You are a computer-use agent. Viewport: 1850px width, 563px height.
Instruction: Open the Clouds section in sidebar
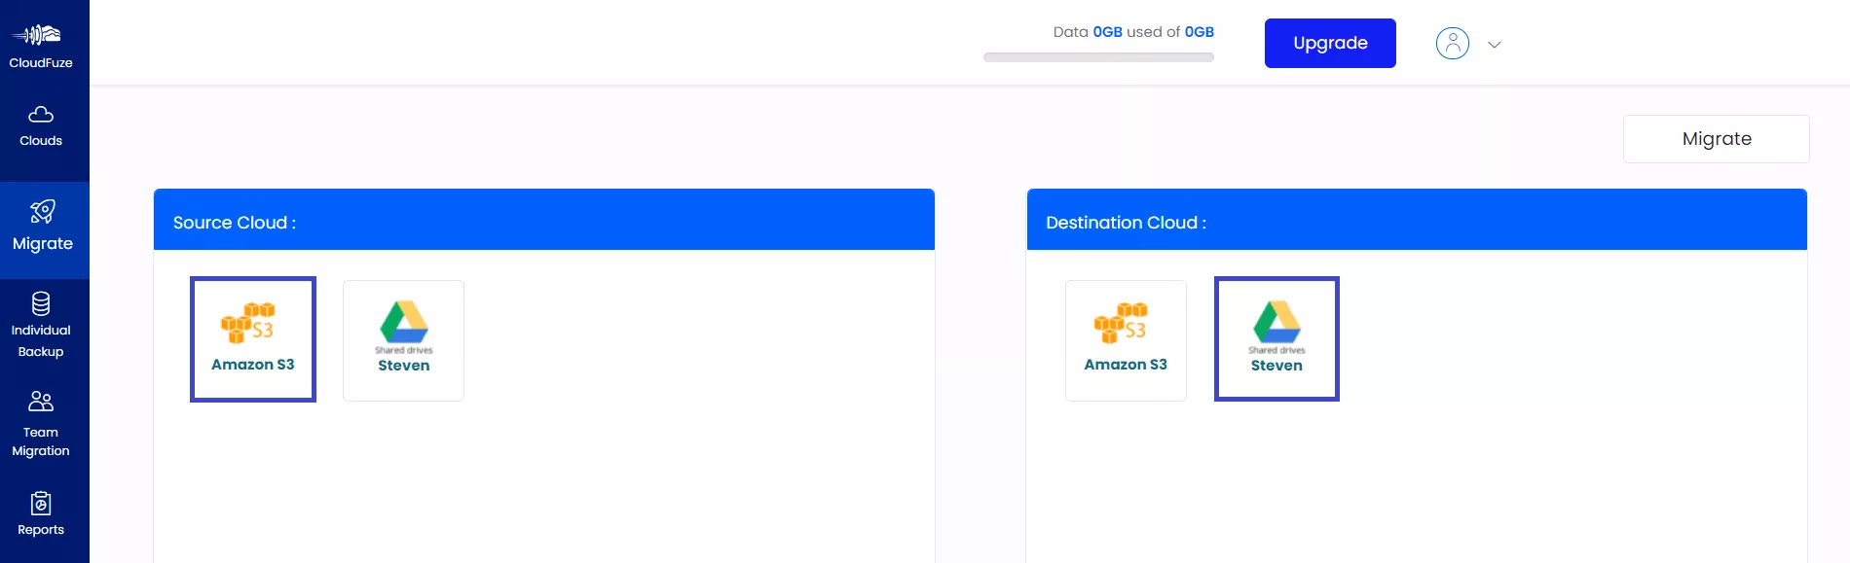(x=41, y=126)
